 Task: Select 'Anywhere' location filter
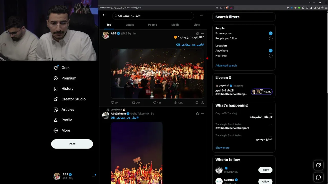click(271, 51)
